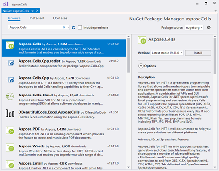This screenshot has width=219, height=171.
Task: Click the Visual Studio logo icon
Action: click(6, 4)
